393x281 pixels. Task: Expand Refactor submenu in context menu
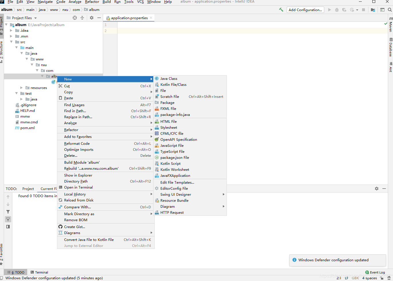(x=106, y=130)
